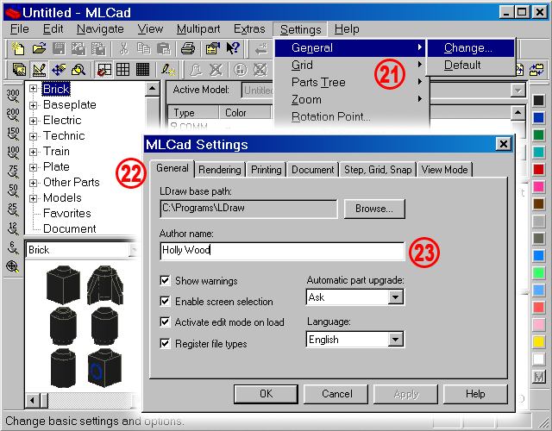Expand the Models tree node
Image resolution: width=552 pixels, height=431 pixels.
click(x=33, y=198)
